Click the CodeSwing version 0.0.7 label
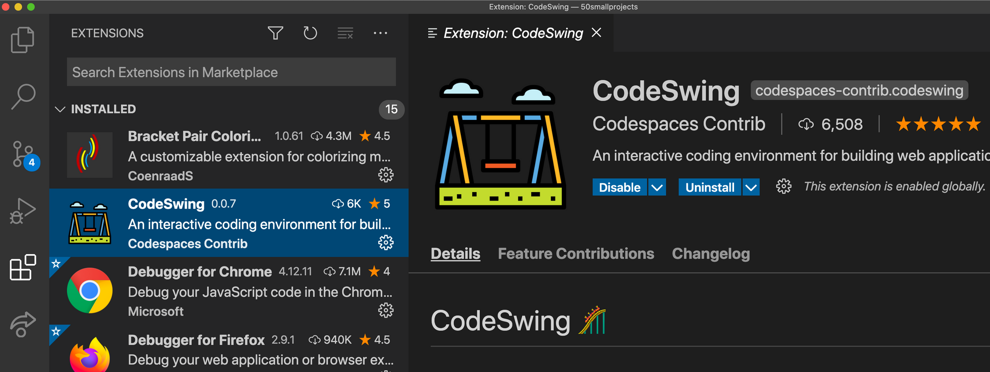This screenshot has width=990, height=372. (x=224, y=204)
